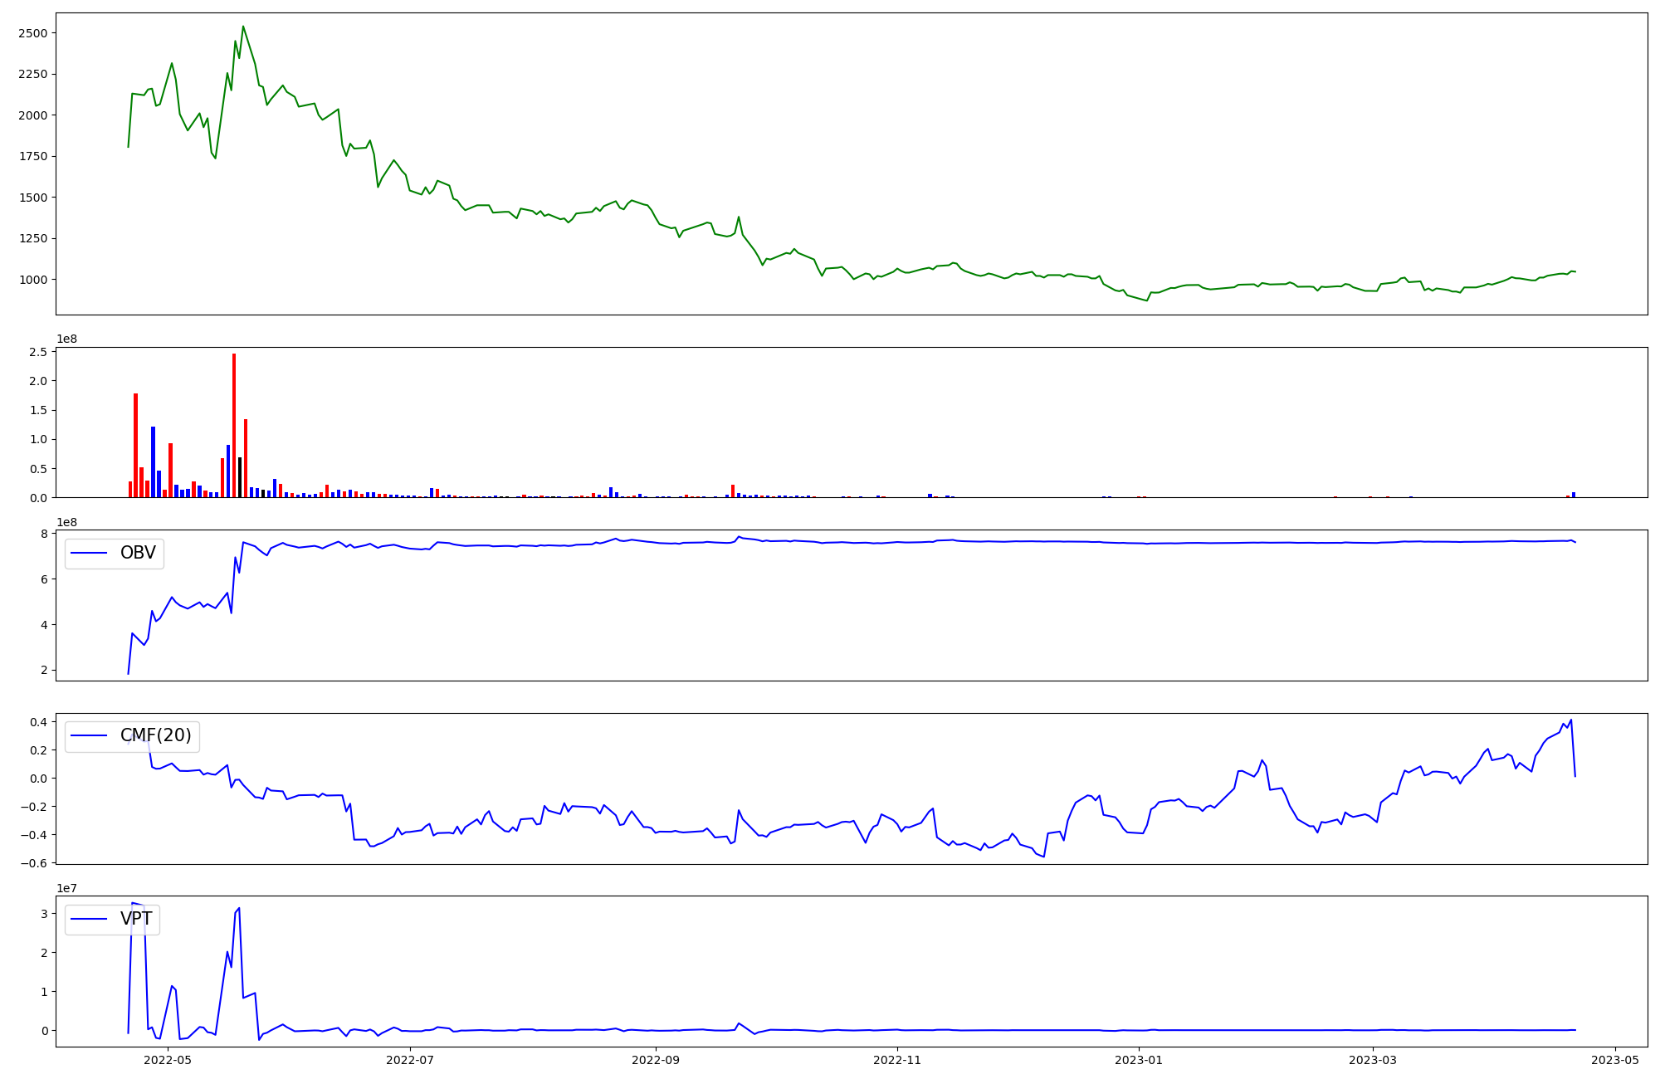Click the VPT legend label
The height and width of the screenshot is (1079, 1660).
pos(136,919)
